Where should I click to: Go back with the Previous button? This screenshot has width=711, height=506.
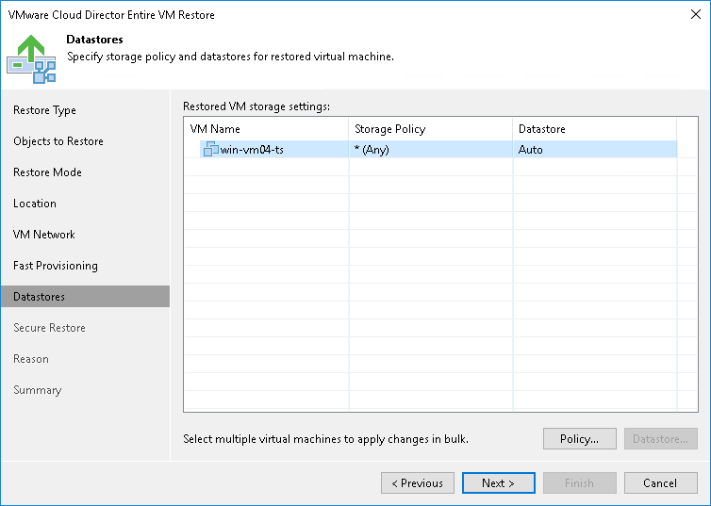pos(417,482)
